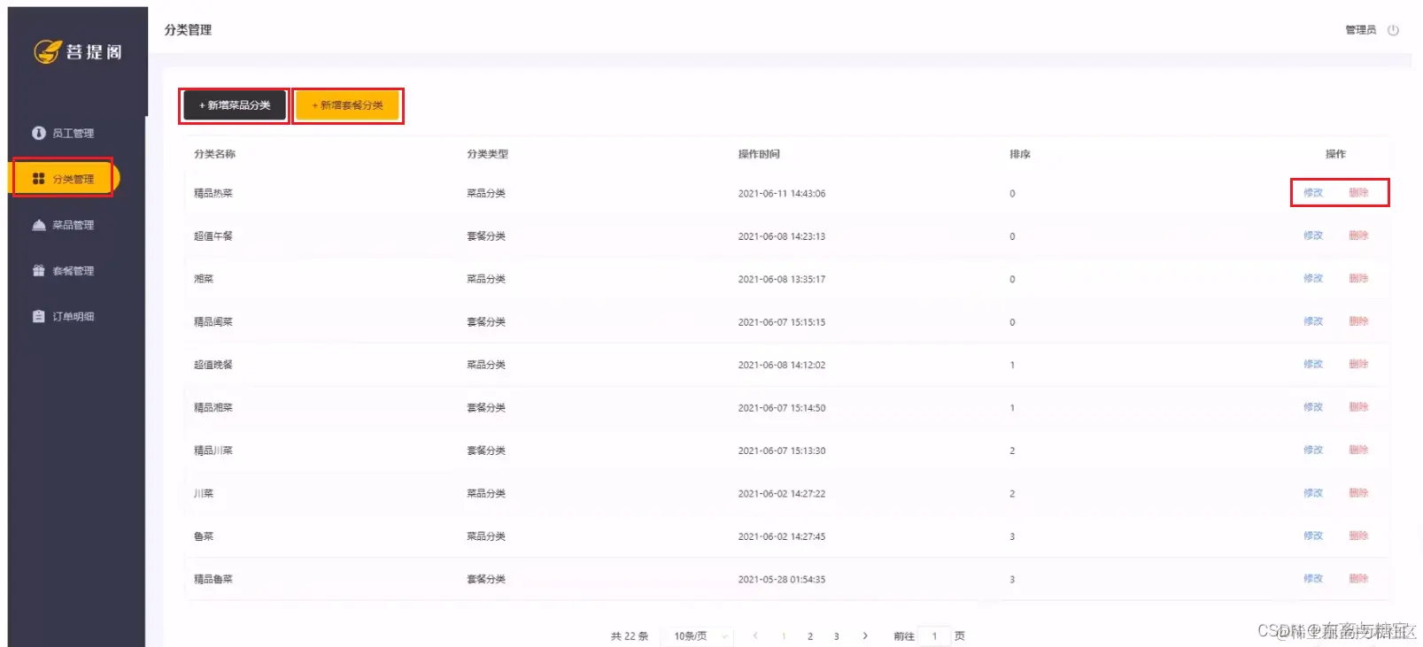Click the 新增套餐分类 button
This screenshot has width=1423, height=647.
348,105
